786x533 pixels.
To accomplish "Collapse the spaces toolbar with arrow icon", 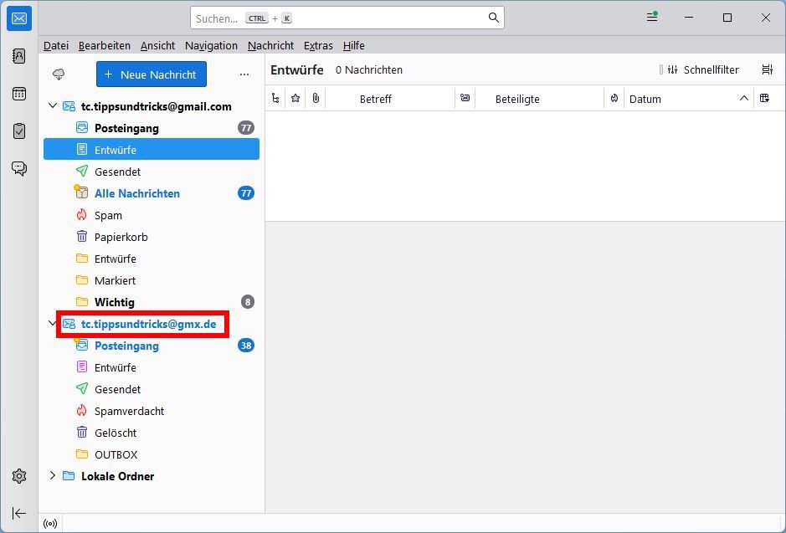I will coord(18,513).
